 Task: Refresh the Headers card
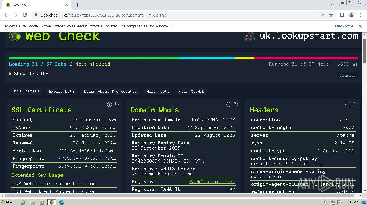(355, 104)
